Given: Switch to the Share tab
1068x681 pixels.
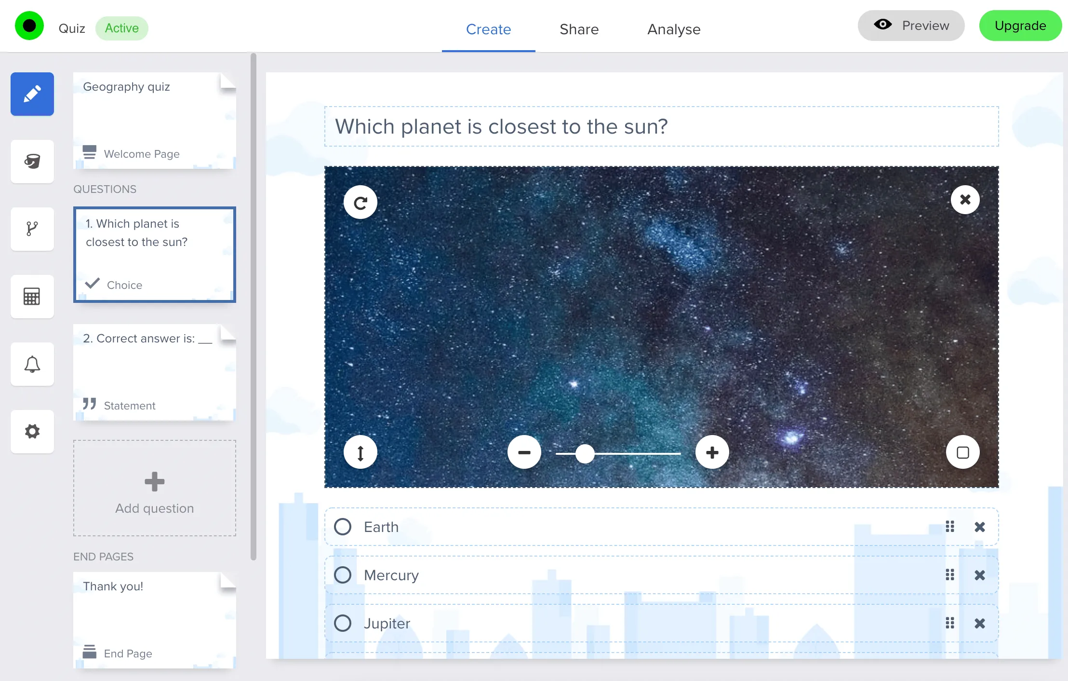Looking at the screenshot, I should pos(579,29).
